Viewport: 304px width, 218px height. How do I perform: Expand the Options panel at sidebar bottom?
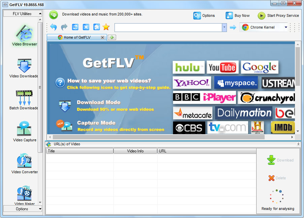click(x=23, y=209)
